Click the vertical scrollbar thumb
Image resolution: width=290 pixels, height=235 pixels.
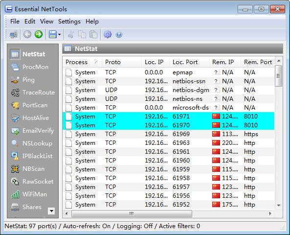pyautogui.click(x=279, y=76)
